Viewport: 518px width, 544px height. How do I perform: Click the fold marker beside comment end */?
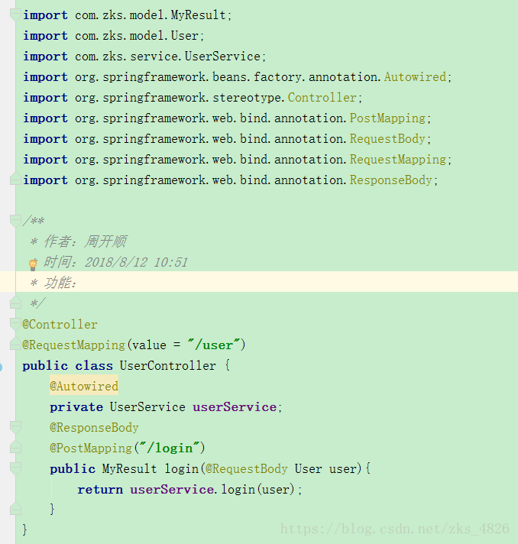pos(15,303)
